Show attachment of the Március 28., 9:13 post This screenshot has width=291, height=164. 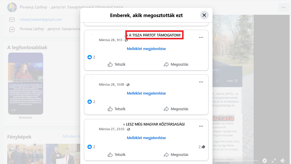tap(146, 49)
